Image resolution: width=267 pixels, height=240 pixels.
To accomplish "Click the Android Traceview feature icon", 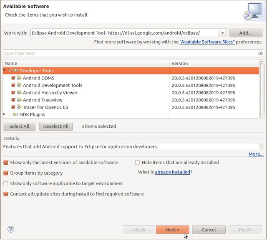I will [19, 100].
